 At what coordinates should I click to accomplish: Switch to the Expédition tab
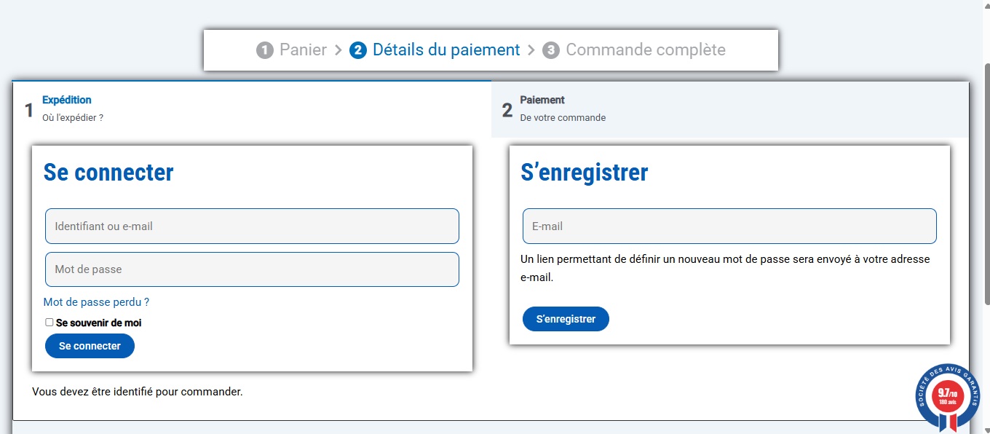tap(67, 100)
